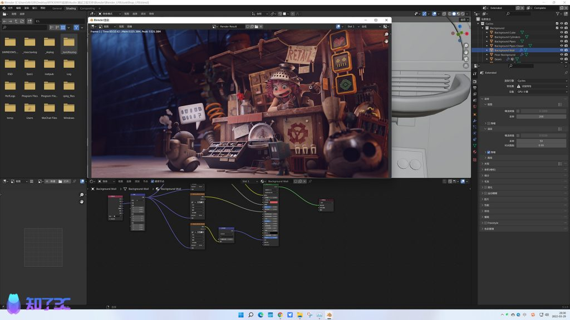Switch file browser to thumbnail view
Viewport: 570px width, 320px height.
click(63, 28)
